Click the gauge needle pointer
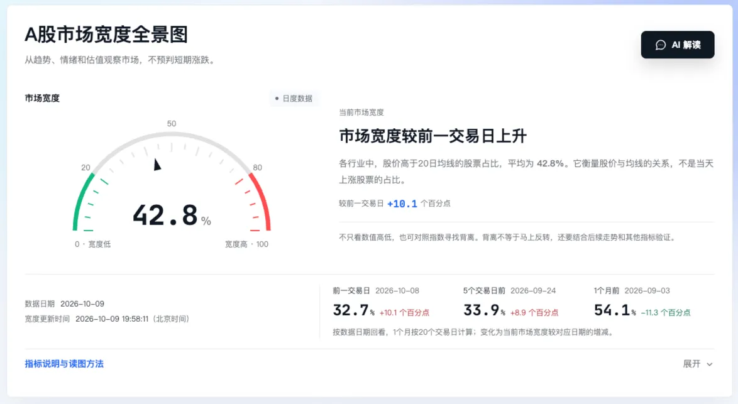 pyautogui.click(x=157, y=165)
